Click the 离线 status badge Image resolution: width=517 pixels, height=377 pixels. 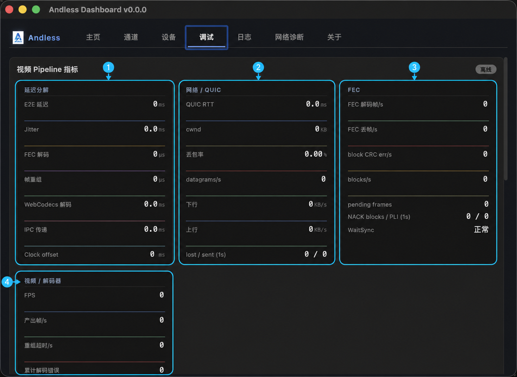[486, 69]
